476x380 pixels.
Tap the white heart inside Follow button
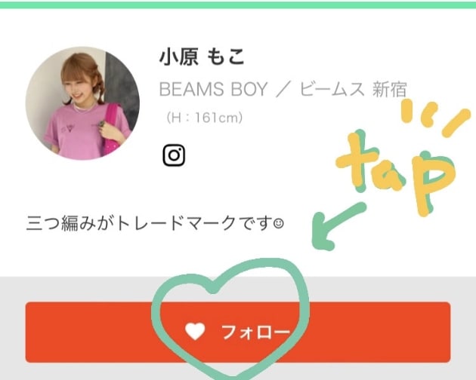click(195, 331)
